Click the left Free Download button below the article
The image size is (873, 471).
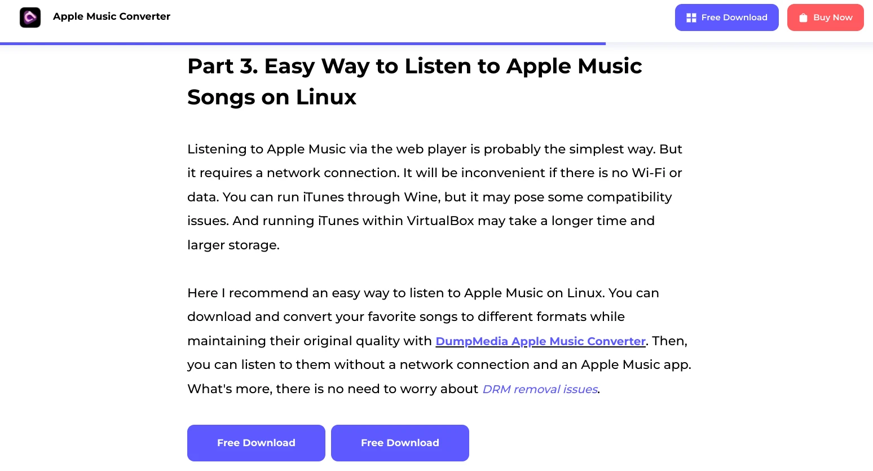coord(256,443)
